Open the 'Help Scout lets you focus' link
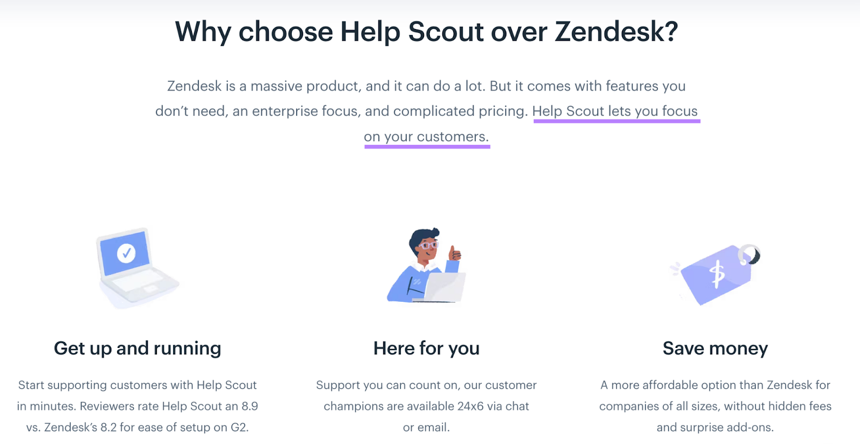Image resolution: width=860 pixels, height=444 pixels. (x=615, y=111)
